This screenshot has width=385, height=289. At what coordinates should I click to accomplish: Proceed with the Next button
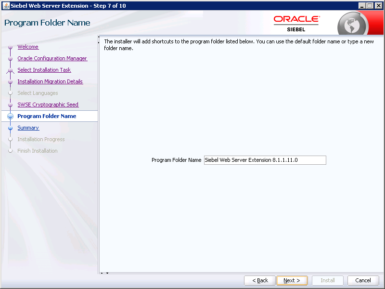[292, 280]
